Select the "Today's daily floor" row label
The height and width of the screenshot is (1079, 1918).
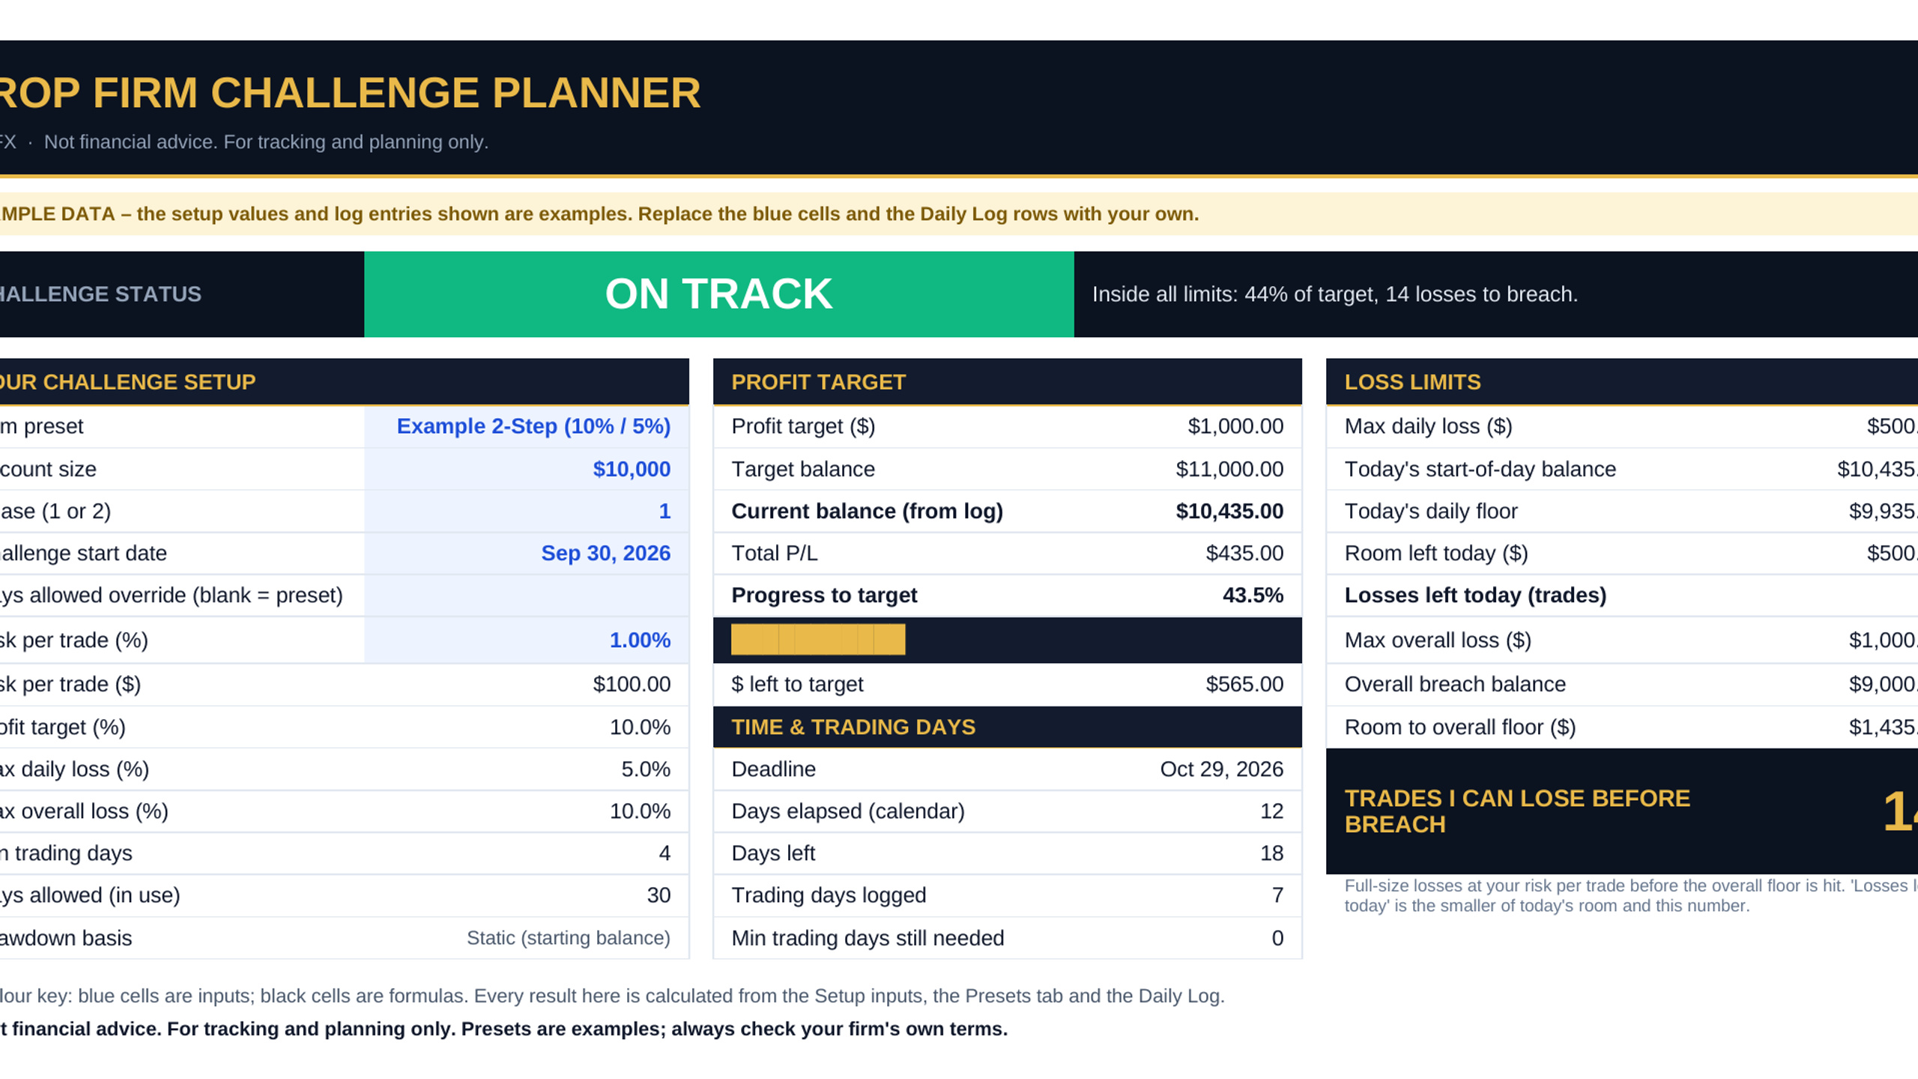(1430, 511)
